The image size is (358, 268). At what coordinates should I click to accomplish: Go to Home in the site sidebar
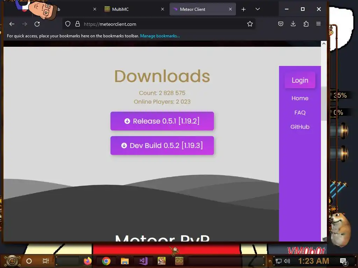point(300,98)
